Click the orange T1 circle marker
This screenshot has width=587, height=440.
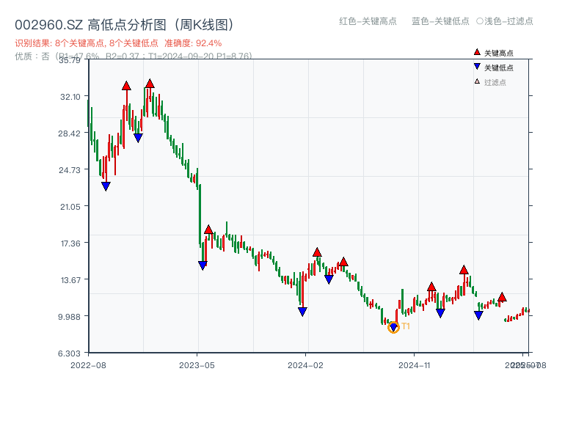coord(393,327)
